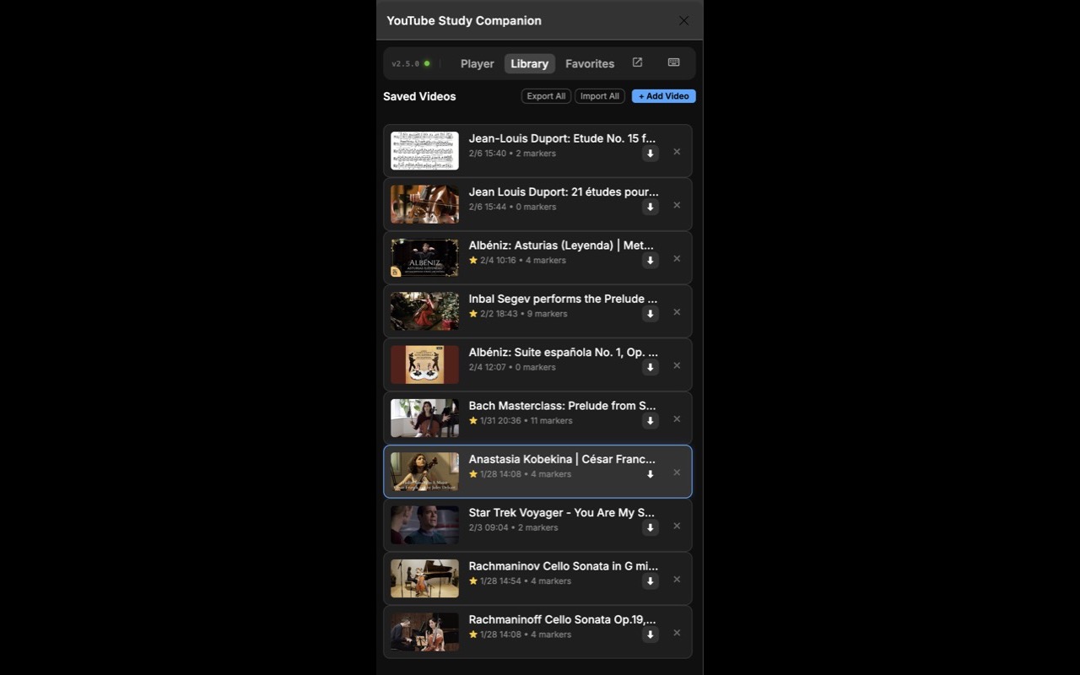Click the Import All button
This screenshot has width=1080, height=675.
point(599,96)
